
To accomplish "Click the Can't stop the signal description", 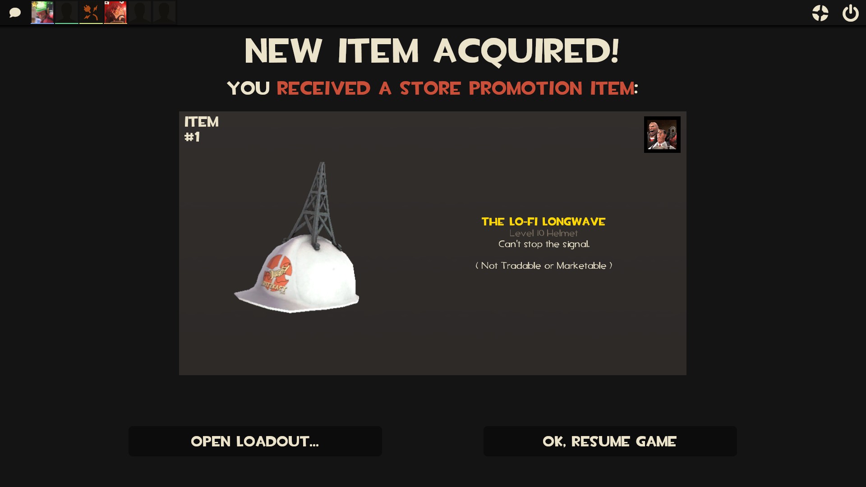I will point(544,244).
